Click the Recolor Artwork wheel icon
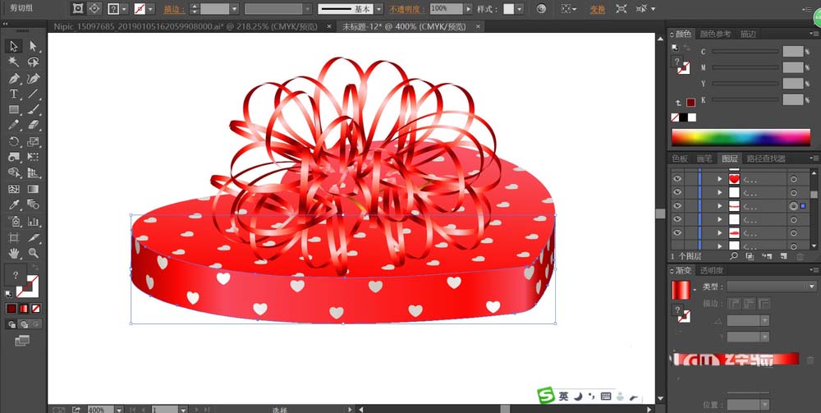Viewport: 821px width, 413px height. [x=541, y=9]
